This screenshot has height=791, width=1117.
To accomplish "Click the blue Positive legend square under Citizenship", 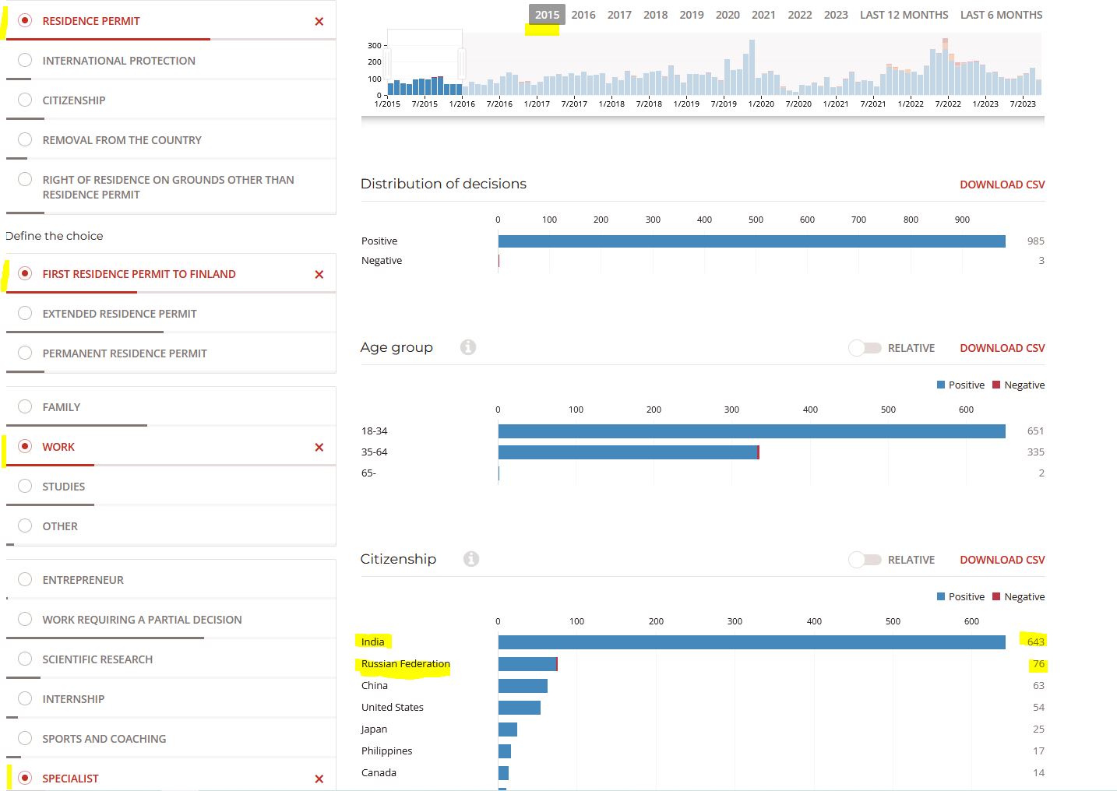I will coord(941,597).
